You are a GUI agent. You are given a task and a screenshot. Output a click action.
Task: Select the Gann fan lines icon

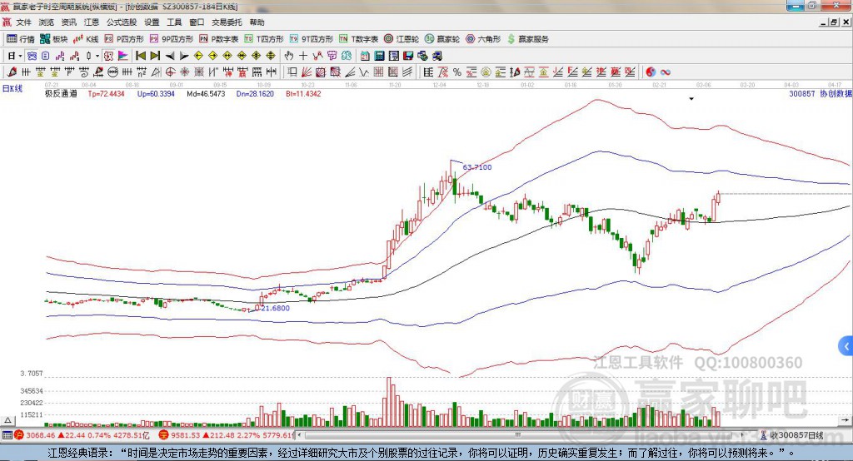click(306, 72)
